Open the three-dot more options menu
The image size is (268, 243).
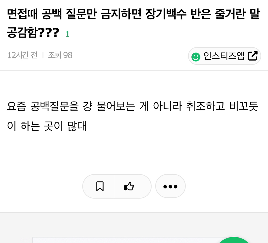pos(170,186)
